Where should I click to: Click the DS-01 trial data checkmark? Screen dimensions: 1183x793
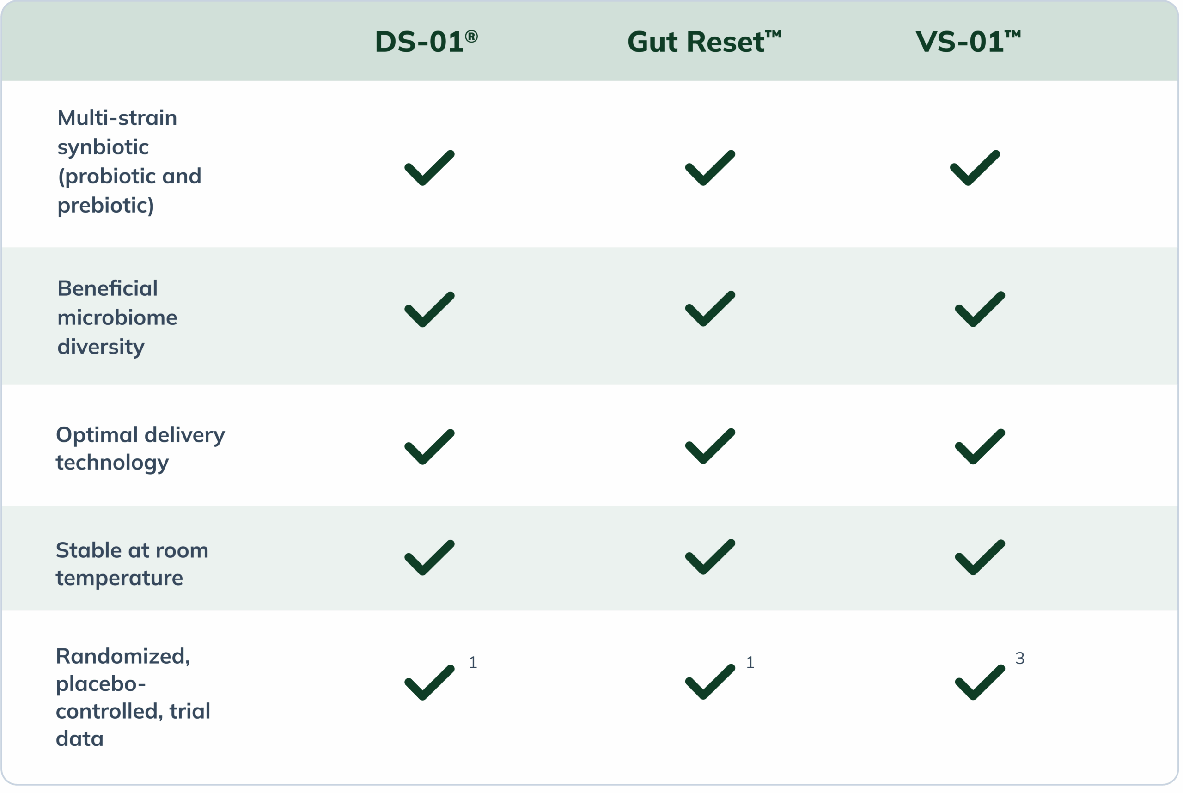click(x=429, y=683)
